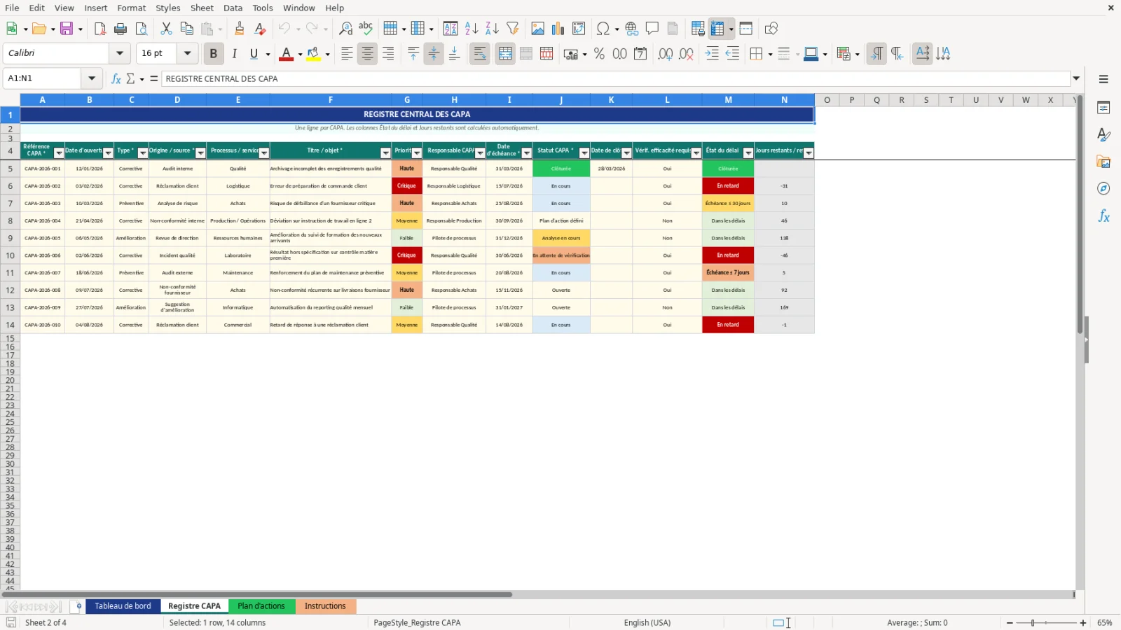
Task: Copy selection using the Copy icon
Action: tap(186, 29)
